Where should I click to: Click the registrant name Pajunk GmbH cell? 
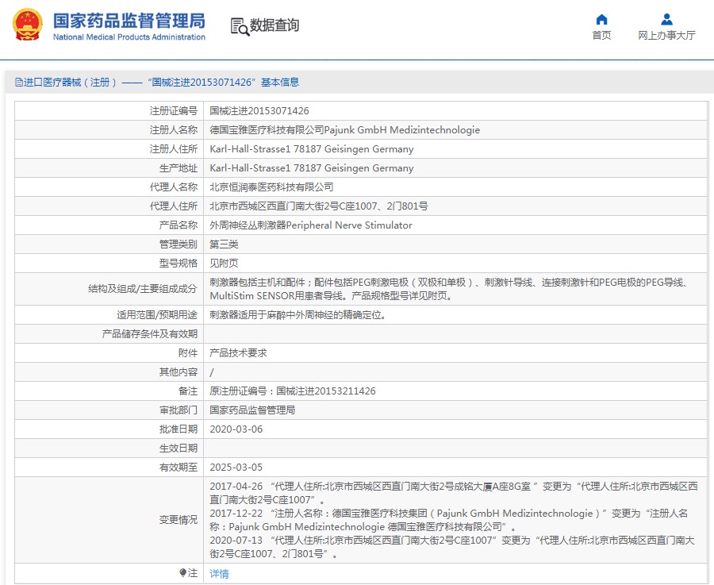tap(344, 130)
